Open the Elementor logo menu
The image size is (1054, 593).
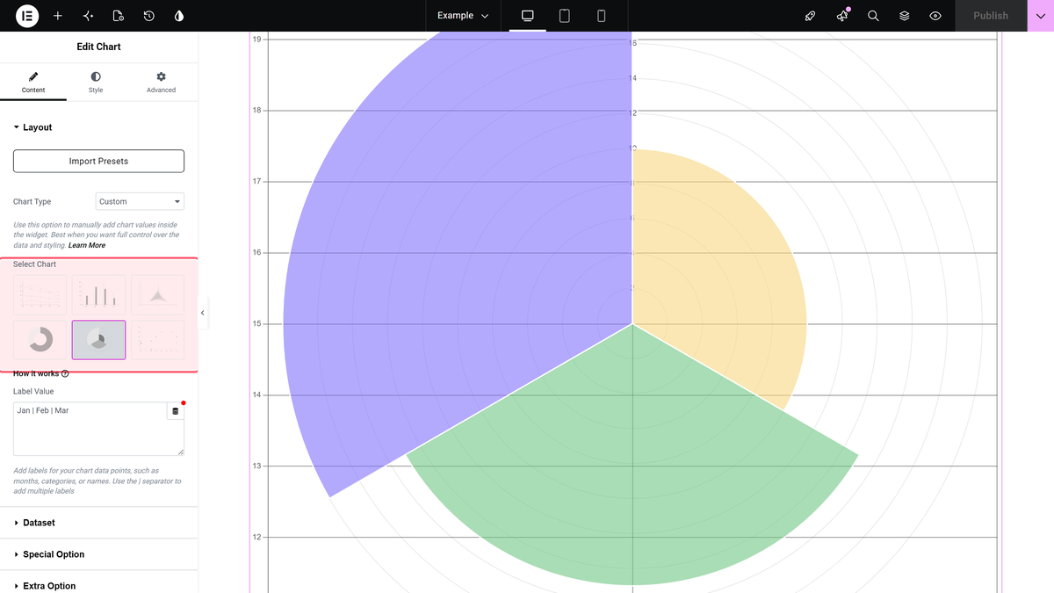coord(27,16)
